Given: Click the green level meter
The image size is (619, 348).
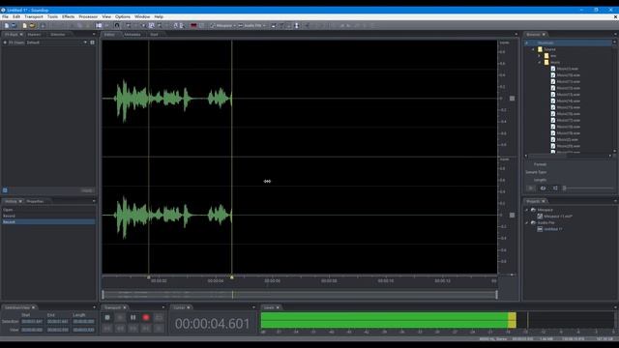Looking at the screenshot, I should coord(389,320).
